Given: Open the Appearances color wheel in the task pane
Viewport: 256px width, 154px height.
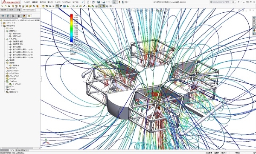Looking at the screenshot, I should pos(254,31).
